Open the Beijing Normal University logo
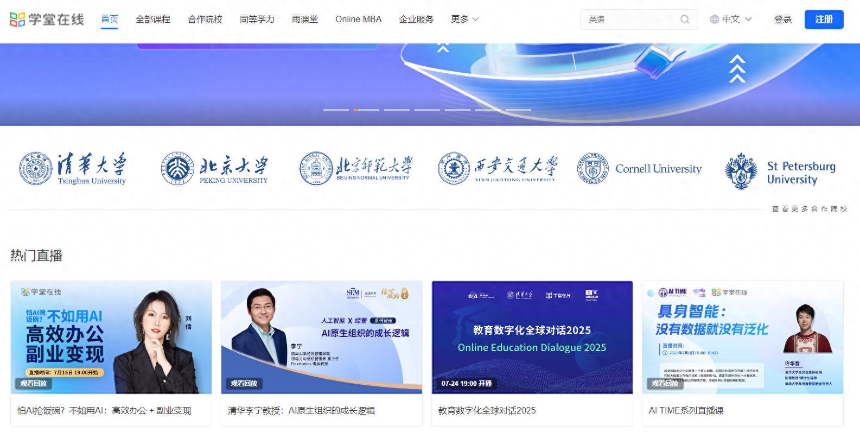The width and height of the screenshot is (860, 439). (356, 169)
